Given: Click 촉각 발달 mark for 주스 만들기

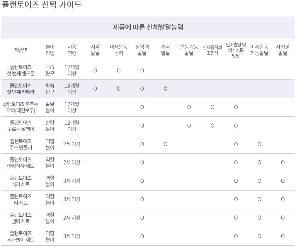Looking at the screenshot, I should tap(166, 144).
